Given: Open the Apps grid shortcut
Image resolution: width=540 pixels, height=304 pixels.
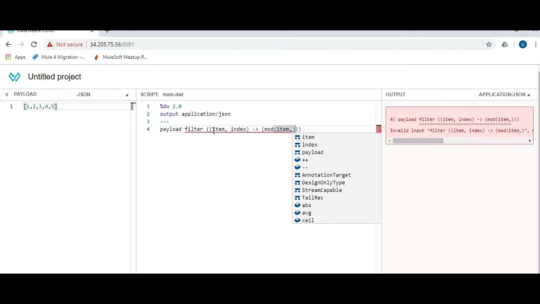Looking at the screenshot, I should tap(15, 57).
